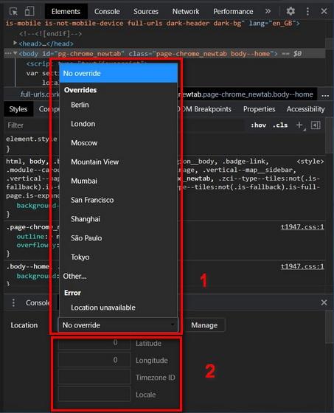Open the Network tab
The height and width of the screenshot is (413, 334).
pyautogui.click(x=186, y=12)
